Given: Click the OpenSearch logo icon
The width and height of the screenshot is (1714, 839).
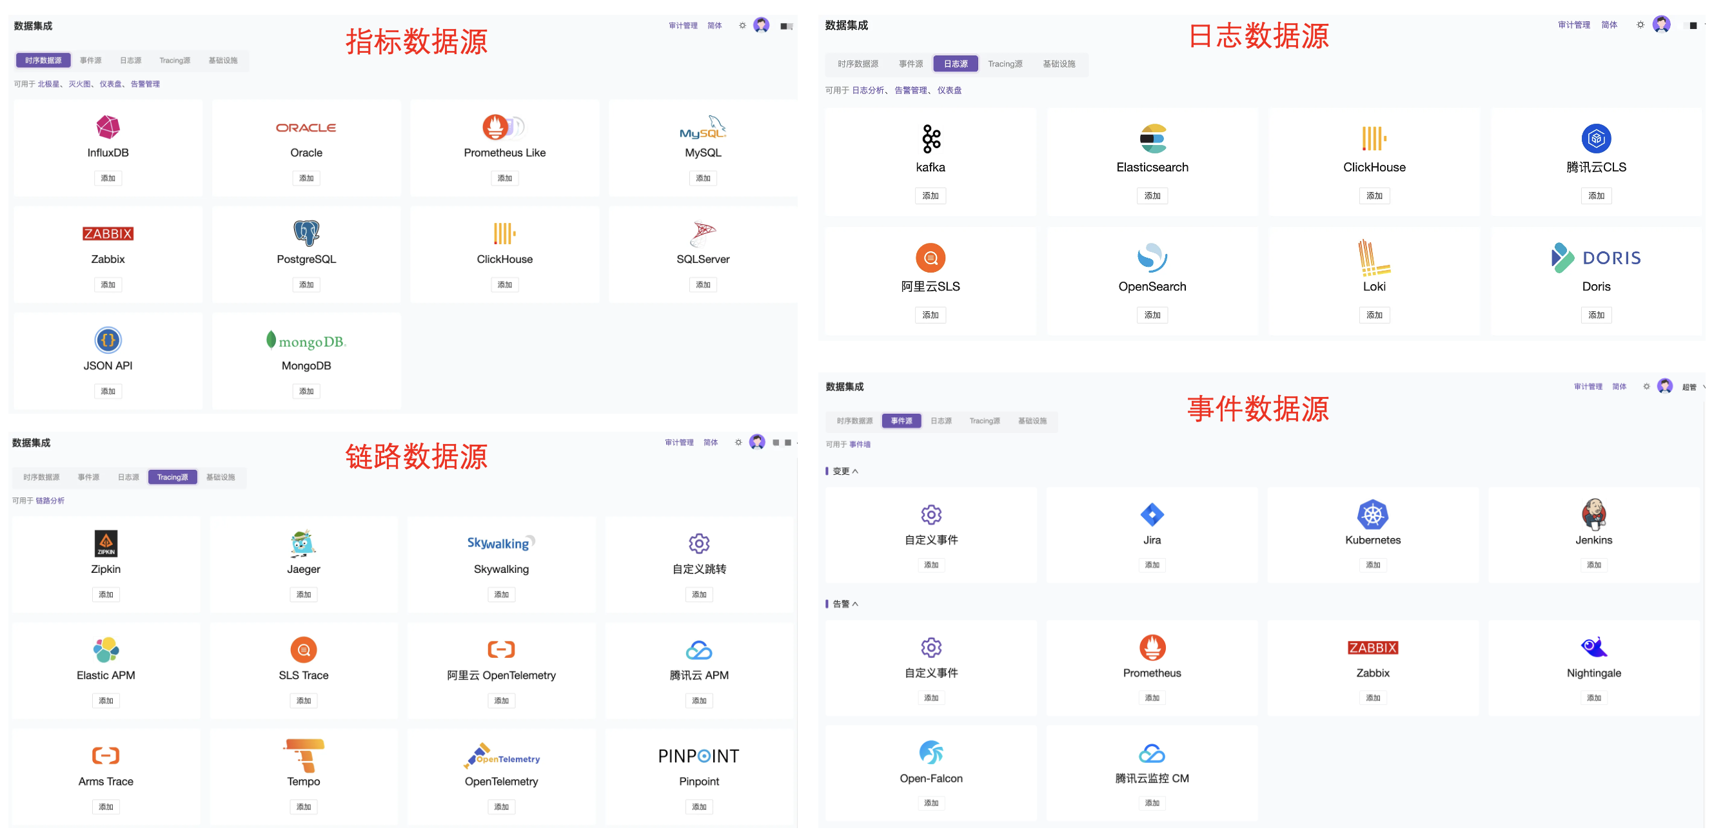Looking at the screenshot, I should click(x=1152, y=258).
